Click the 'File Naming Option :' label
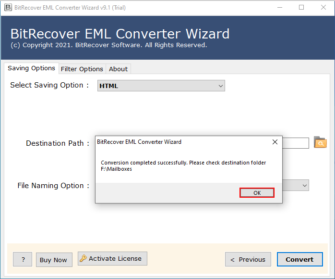Screen dimensions: 335x279 [x=53, y=185]
